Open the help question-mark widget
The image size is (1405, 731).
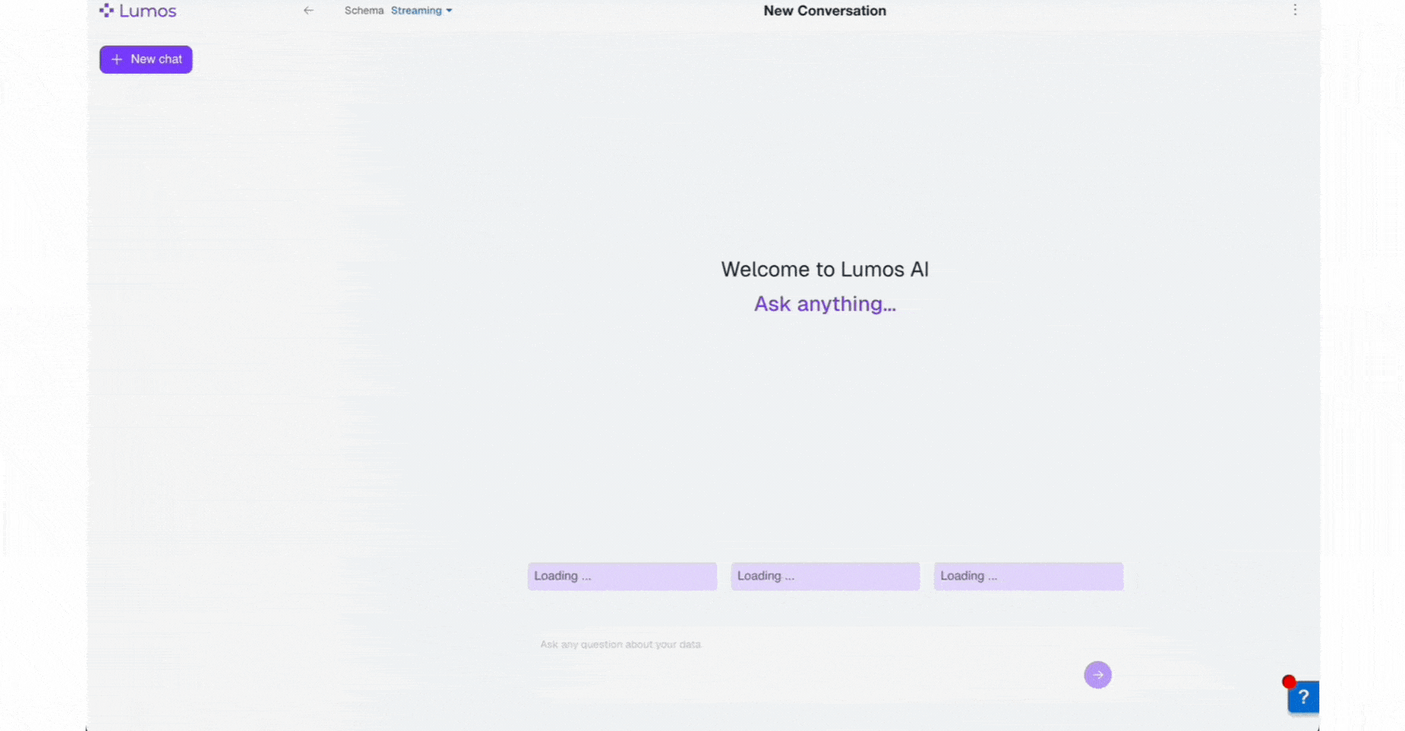[1303, 697]
